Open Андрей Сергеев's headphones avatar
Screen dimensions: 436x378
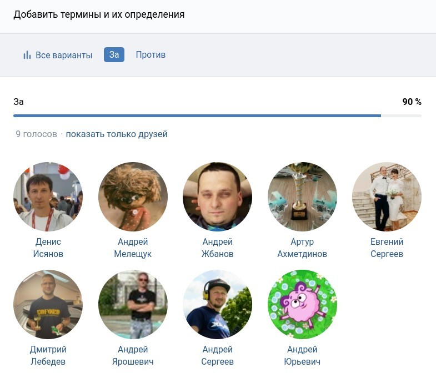coord(217,304)
